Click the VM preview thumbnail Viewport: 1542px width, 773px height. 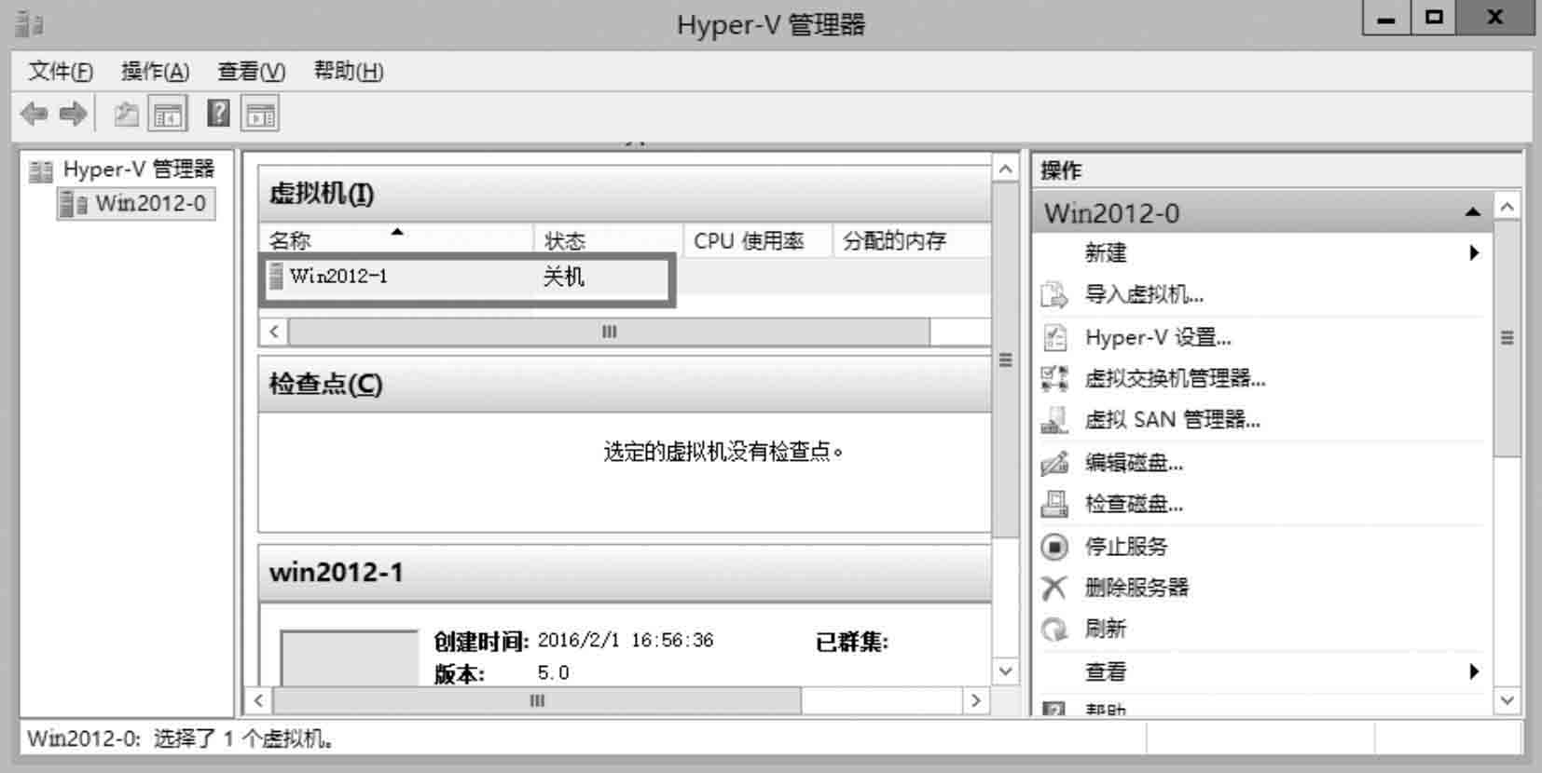(x=350, y=658)
